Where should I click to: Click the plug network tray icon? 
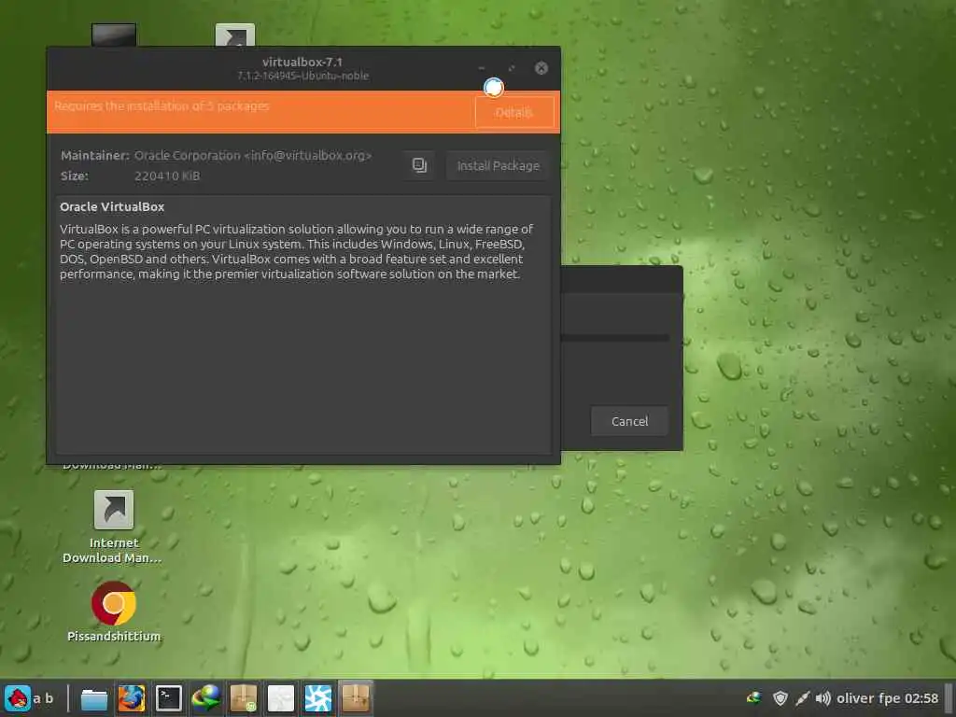(x=802, y=698)
